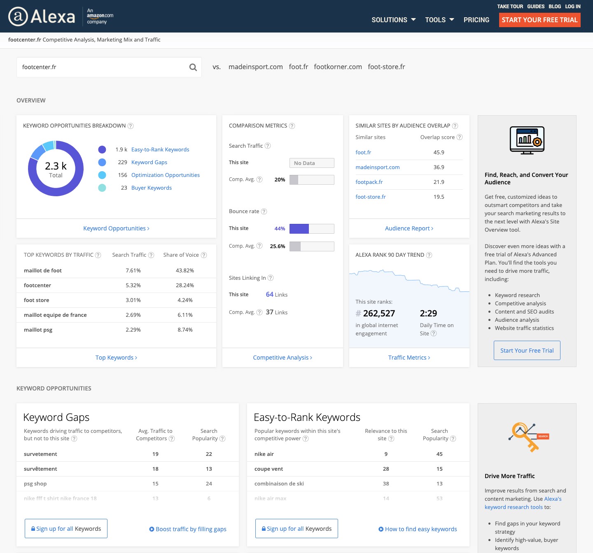Image resolution: width=593 pixels, height=553 pixels.
Task: Click Start Your Free Trial orange button
Action: [x=540, y=20]
